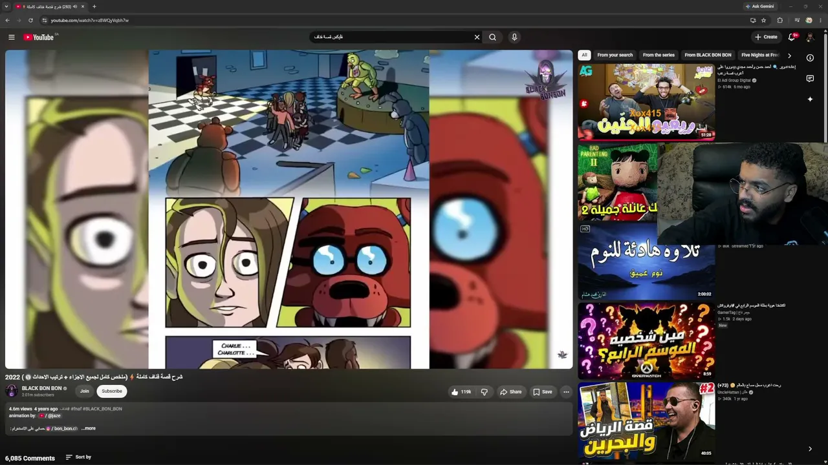
Task: Save the video to a playlist
Action: [543, 391]
